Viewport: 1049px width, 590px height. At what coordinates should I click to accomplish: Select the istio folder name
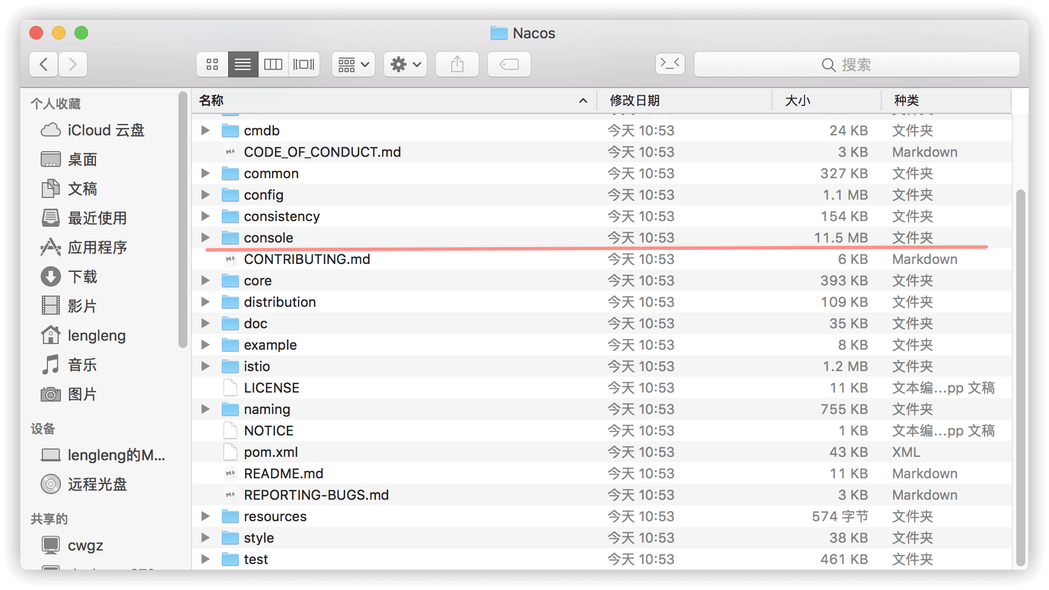point(257,366)
